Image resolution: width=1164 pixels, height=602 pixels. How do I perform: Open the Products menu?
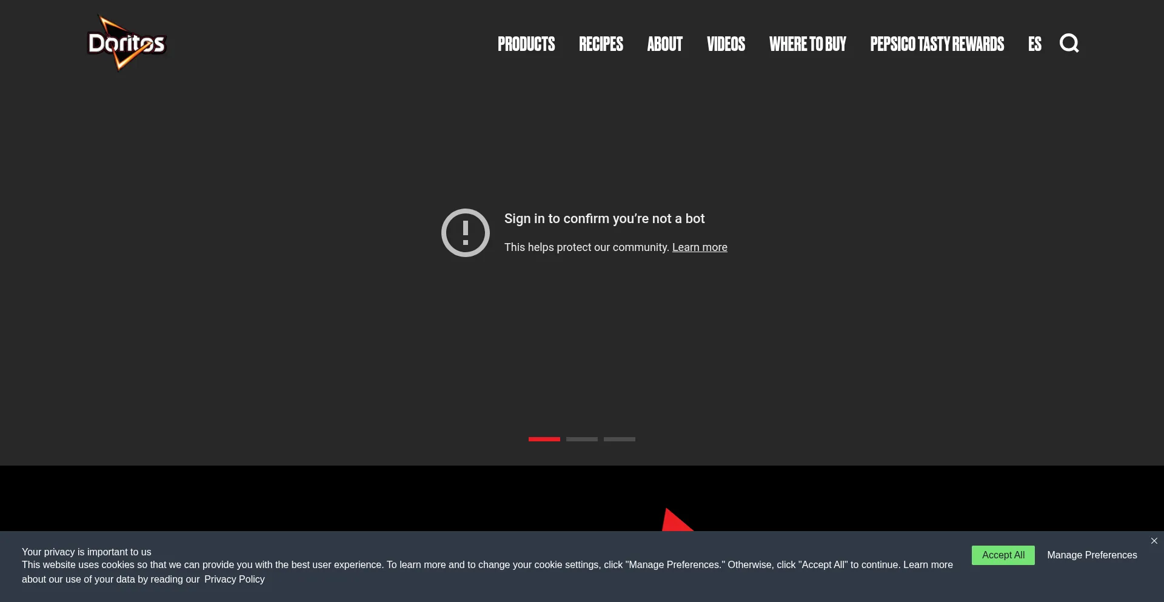pyautogui.click(x=526, y=44)
